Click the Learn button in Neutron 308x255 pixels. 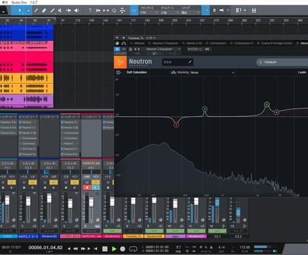(x=302, y=72)
